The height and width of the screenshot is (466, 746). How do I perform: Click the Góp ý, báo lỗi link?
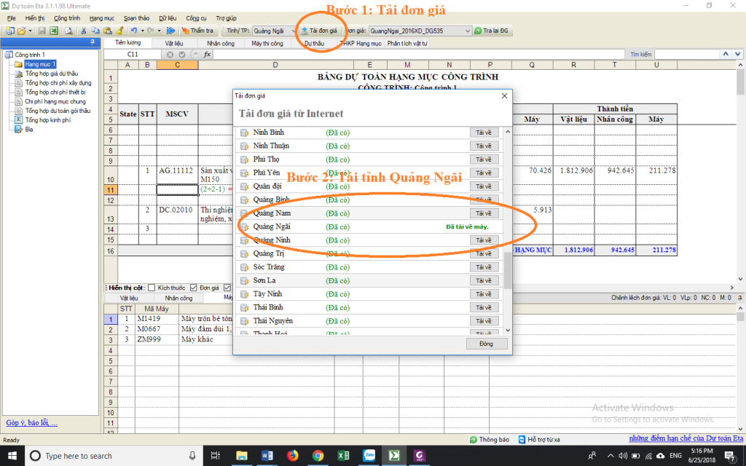(31, 422)
